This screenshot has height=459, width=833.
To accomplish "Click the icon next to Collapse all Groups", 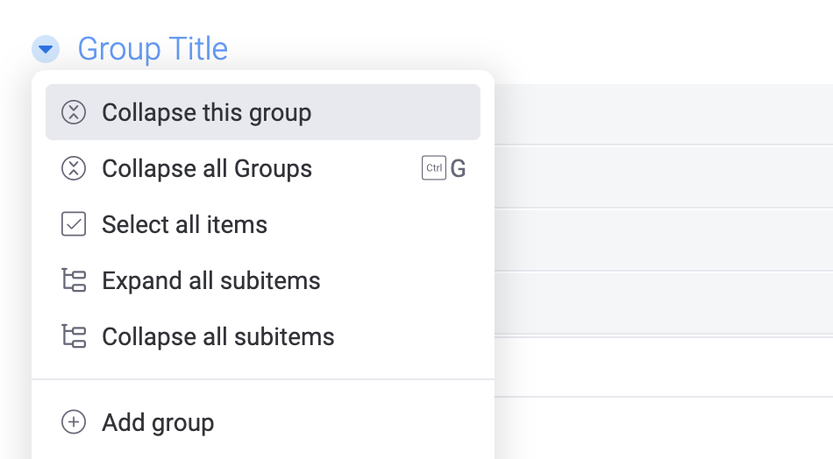I will point(74,169).
